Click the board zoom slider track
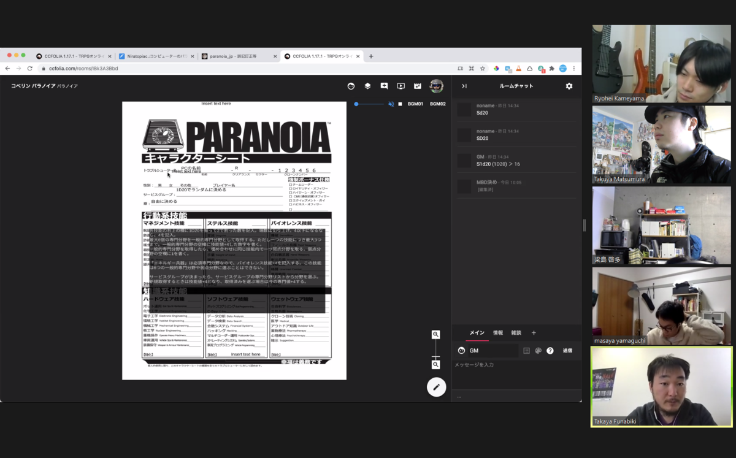The height and width of the screenshot is (458, 736). (435, 349)
